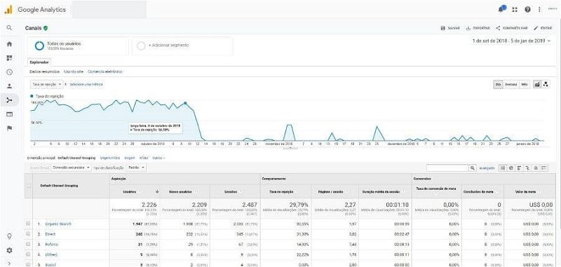
Task: Open the Outros dimension dropdown
Action: coord(158,158)
